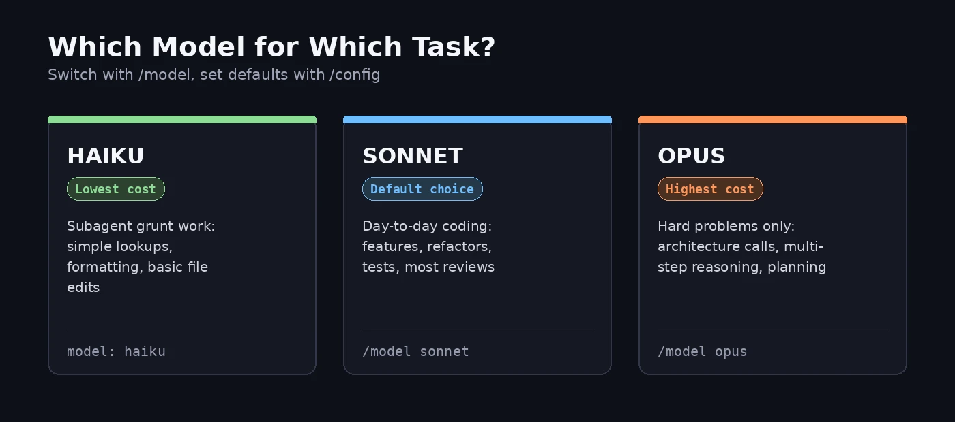Image resolution: width=955 pixels, height=422 pixels.
Task: Select the Highest cost badge
Action: coord(710,189)
